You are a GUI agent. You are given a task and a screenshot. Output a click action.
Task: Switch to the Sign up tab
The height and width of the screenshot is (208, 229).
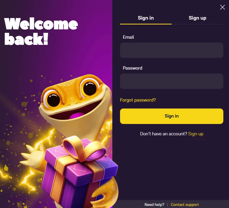coord(197,18)
